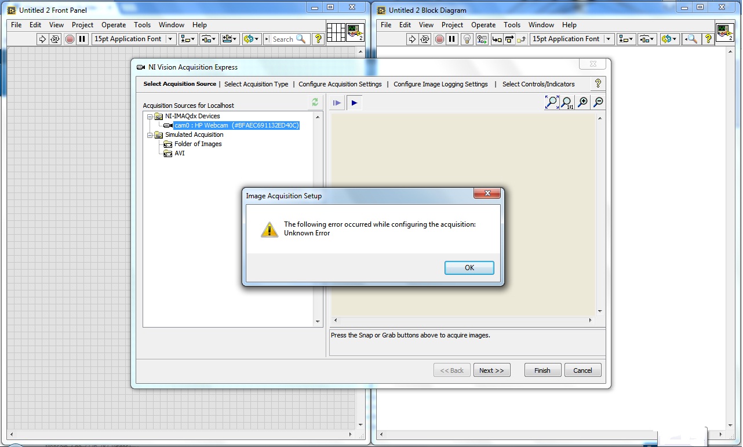This screenshot has height=447, width=743.
Task: Click Select Acquisition Source step
Action: [180, 84]
